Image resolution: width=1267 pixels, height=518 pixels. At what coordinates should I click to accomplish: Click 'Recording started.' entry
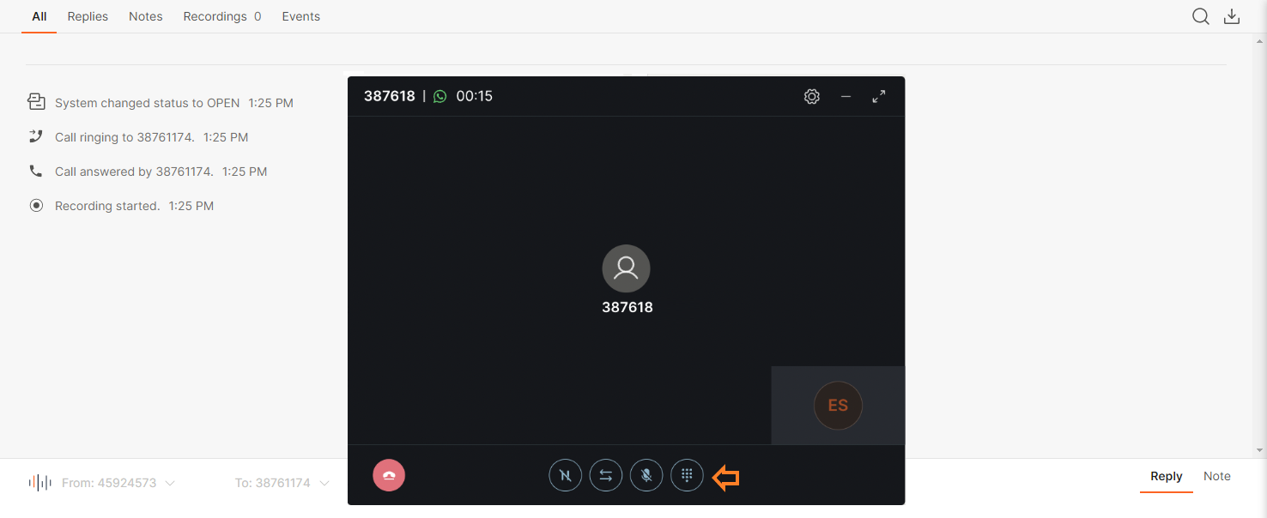(107, 206)
